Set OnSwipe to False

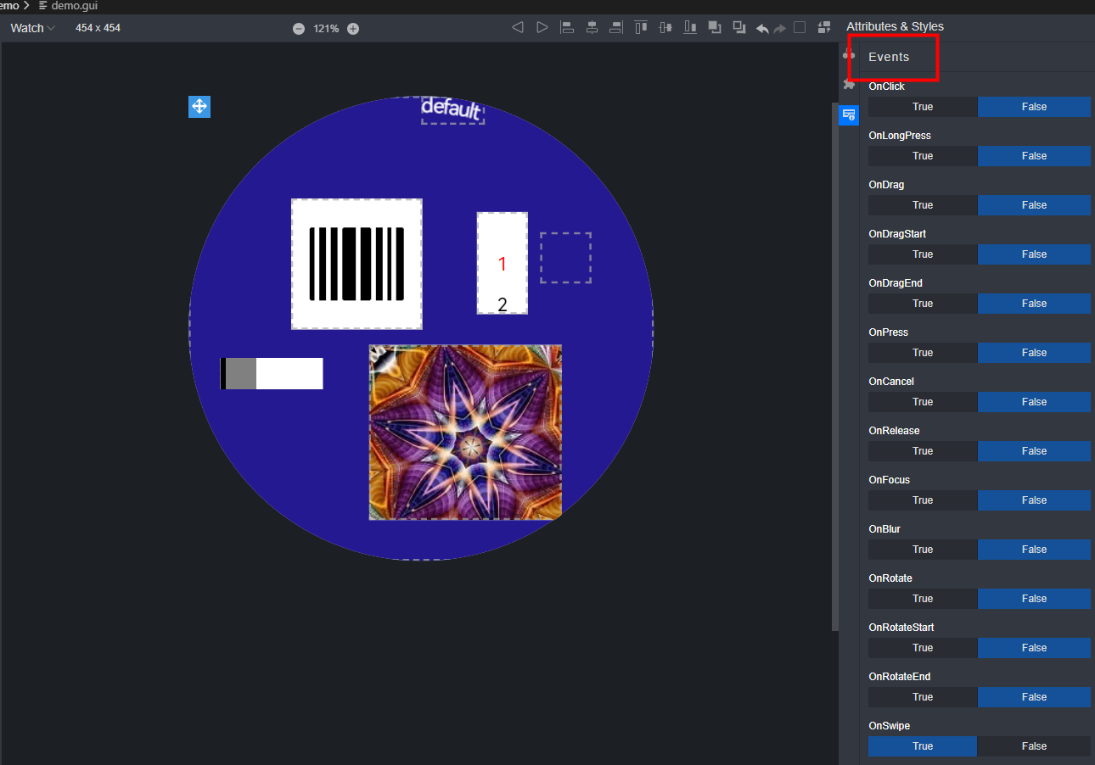click(x=1034, y=746)
